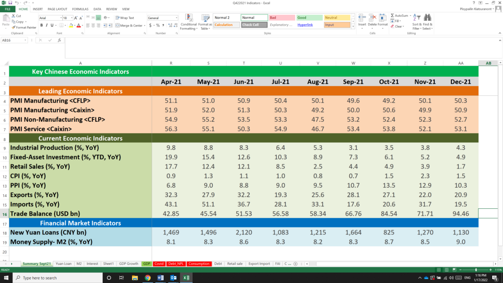Switch to the Debt_NPL sheet tab
Screen dimensions: 503x283
[x=176, y=264]
